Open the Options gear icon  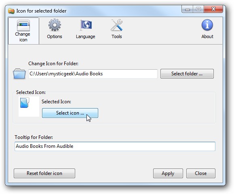[x=55, y=25]
